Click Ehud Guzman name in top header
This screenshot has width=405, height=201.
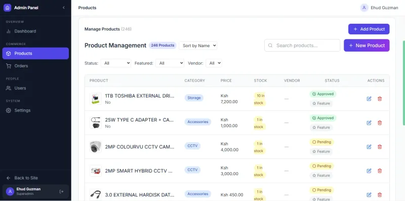(x=384, y=8)
